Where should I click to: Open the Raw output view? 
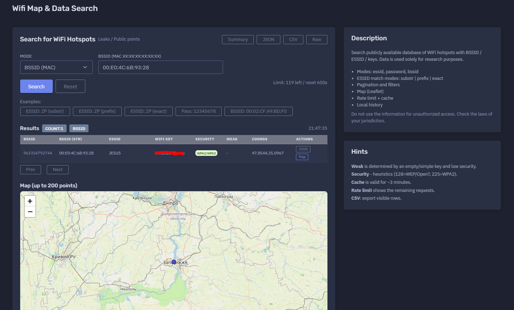pos(317,40)
